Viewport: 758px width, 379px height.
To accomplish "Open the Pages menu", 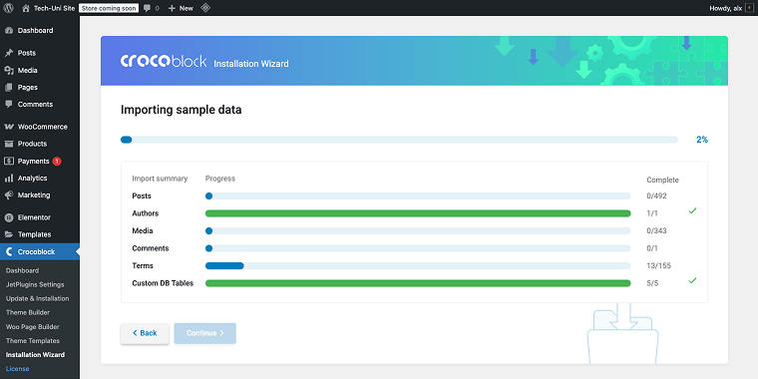I will pyautogui.click(x=40, y=88).
